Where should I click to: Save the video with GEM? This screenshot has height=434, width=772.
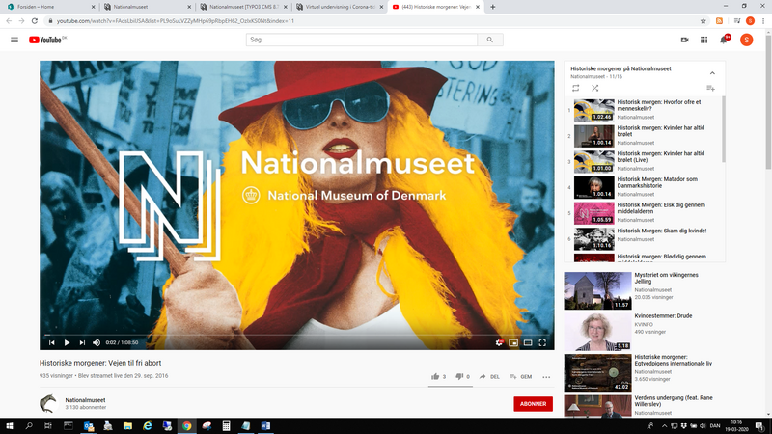pos(521,377)
